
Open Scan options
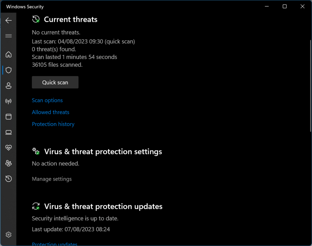coord(47,100)
